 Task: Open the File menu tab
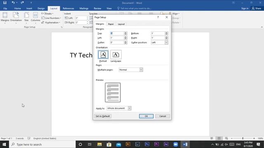click(5, 8)
